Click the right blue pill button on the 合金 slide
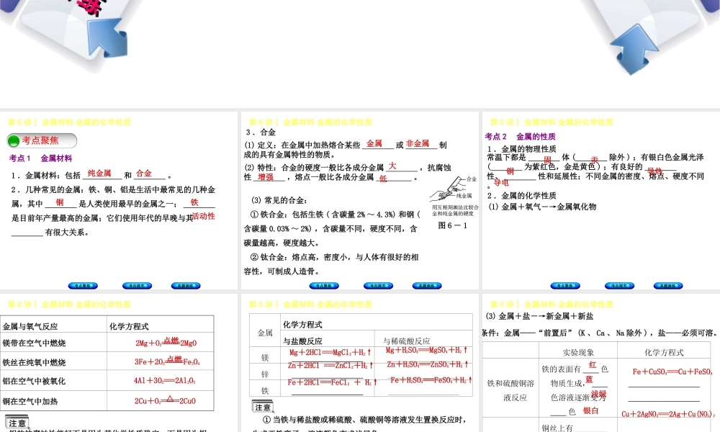Image resolution: width=720 pixels, height=432 pixels. click(427, 286)
